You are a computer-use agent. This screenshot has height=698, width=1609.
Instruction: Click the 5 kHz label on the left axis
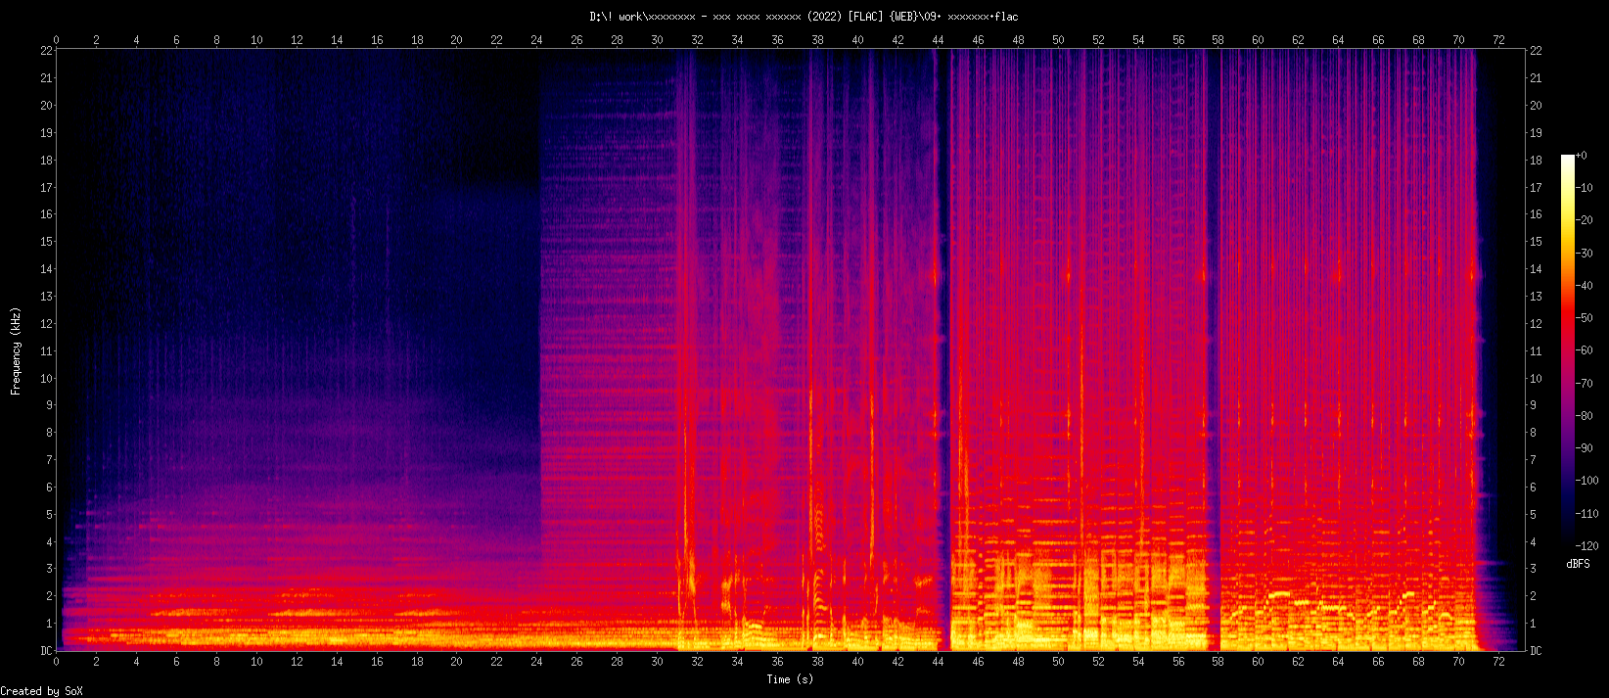(49, 515)
